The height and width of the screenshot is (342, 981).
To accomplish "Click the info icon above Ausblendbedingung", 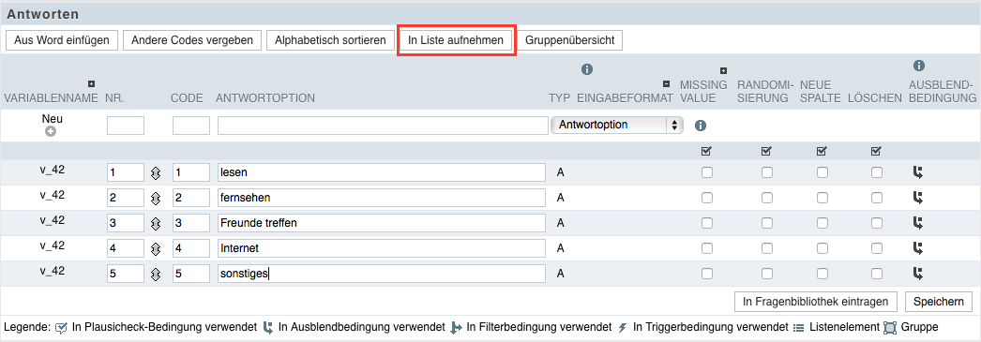I will [918, 65].
